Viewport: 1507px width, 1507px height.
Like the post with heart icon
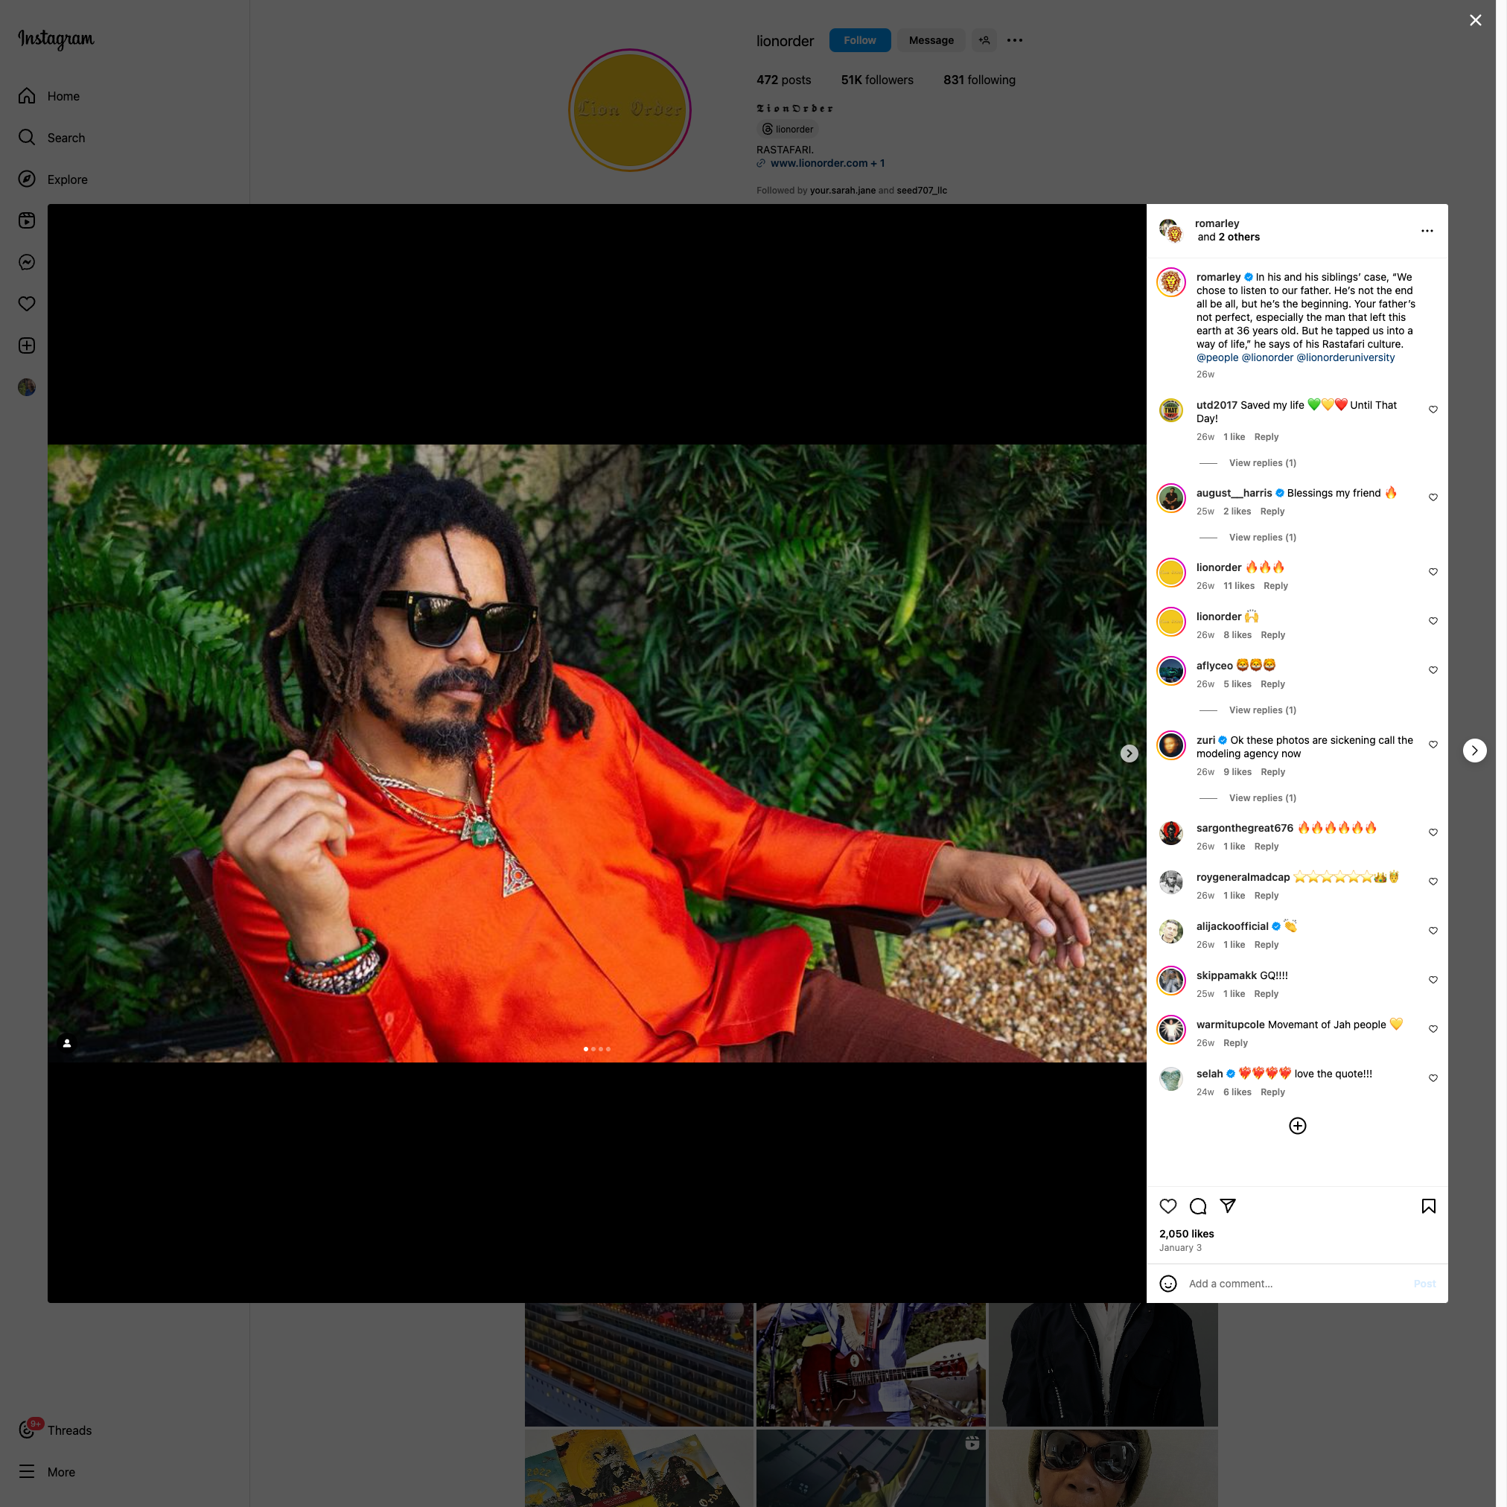[x=1167, y=1206]
